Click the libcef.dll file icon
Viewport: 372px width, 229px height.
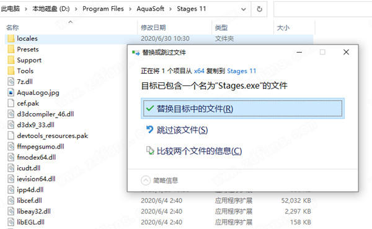[x=11, y=201]
